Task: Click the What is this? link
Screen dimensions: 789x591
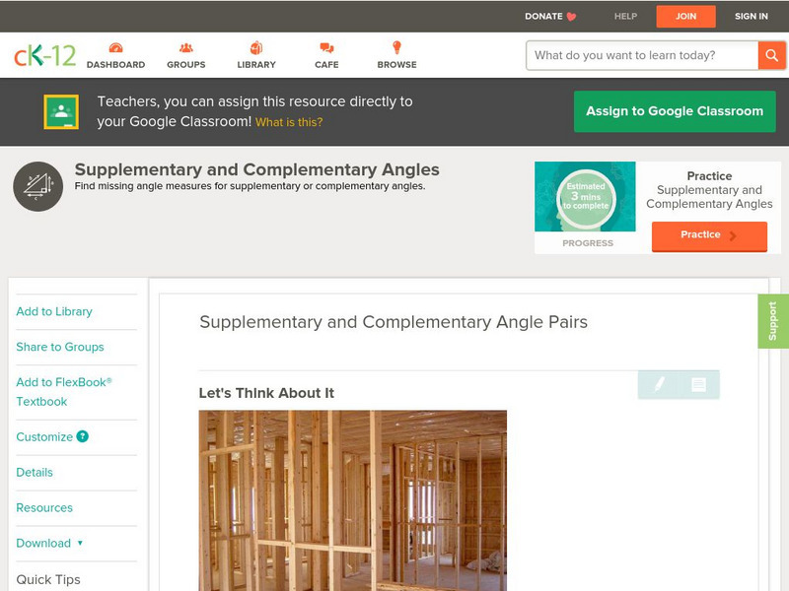Action: click(x=289, y=122)
